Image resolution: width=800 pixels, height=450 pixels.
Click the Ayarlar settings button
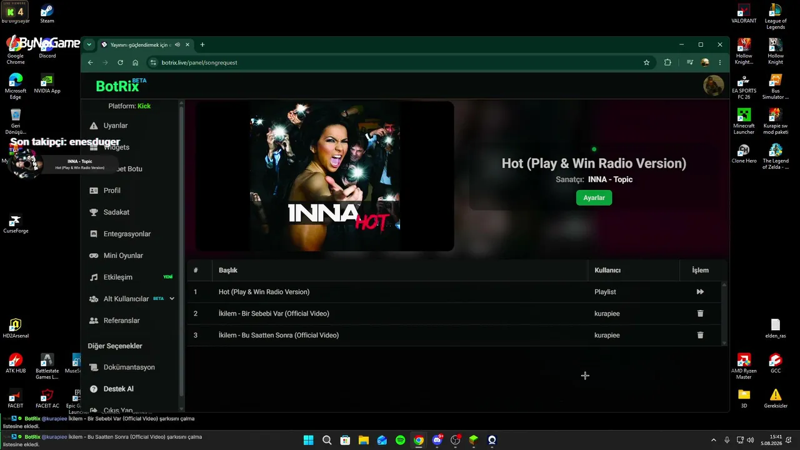[x=594, y=197]
